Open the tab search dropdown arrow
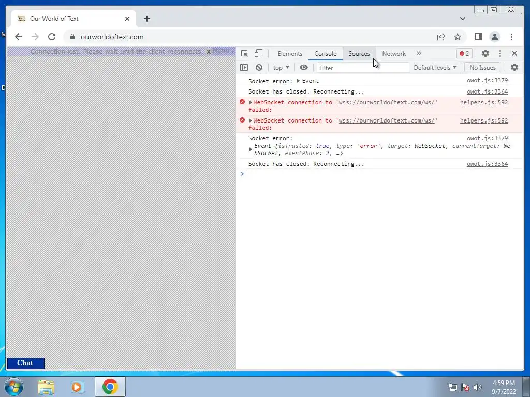 (x=462, y=19)
